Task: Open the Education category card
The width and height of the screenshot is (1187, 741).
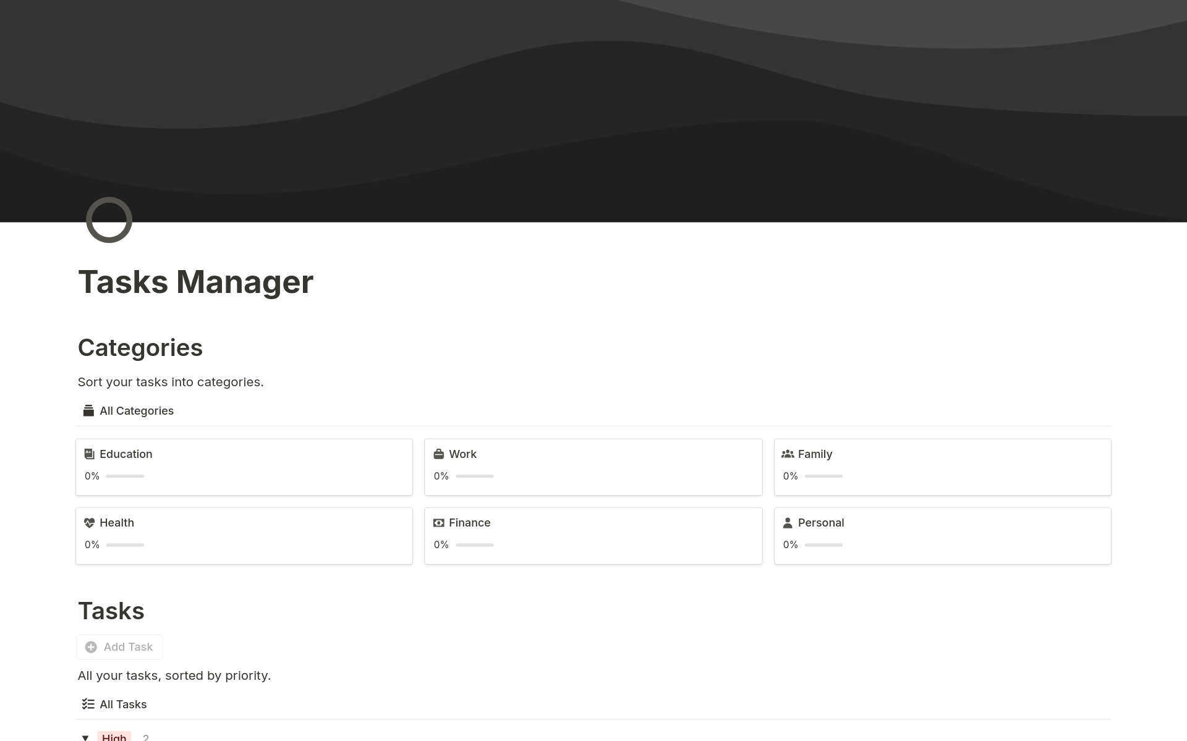Action: pyautogui.click(x=244, y=467)
